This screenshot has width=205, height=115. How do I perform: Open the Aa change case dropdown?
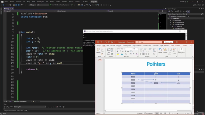click(127, 54)
